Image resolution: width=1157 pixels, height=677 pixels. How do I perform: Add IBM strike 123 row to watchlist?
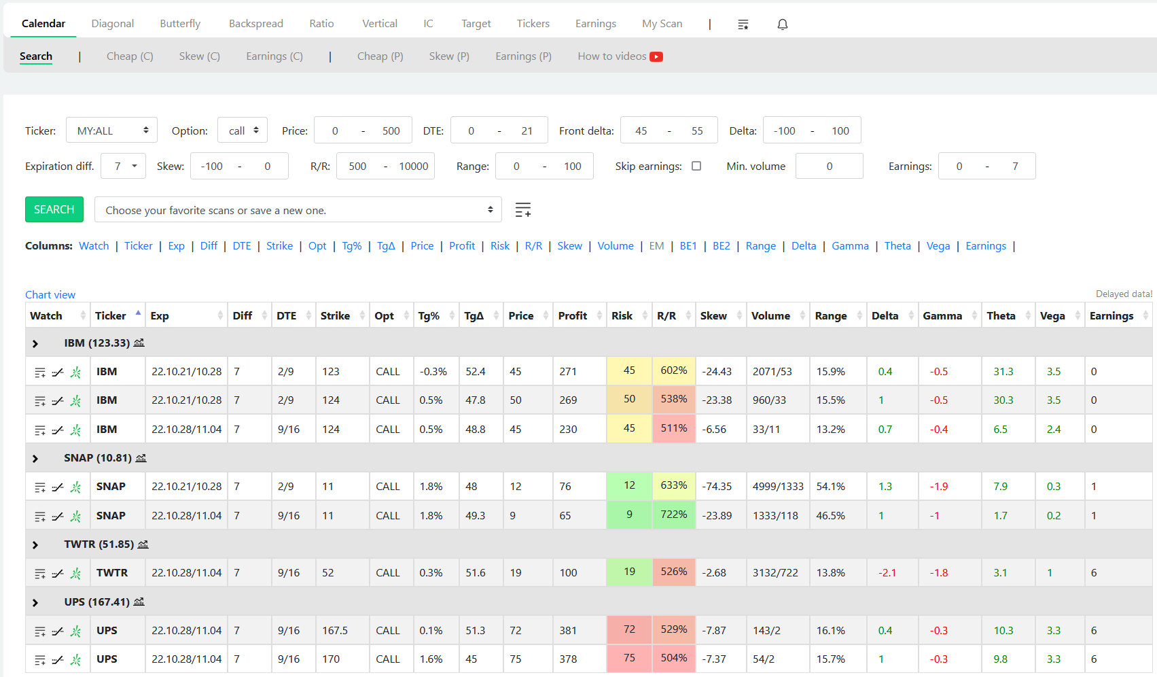tap(40, 372)
